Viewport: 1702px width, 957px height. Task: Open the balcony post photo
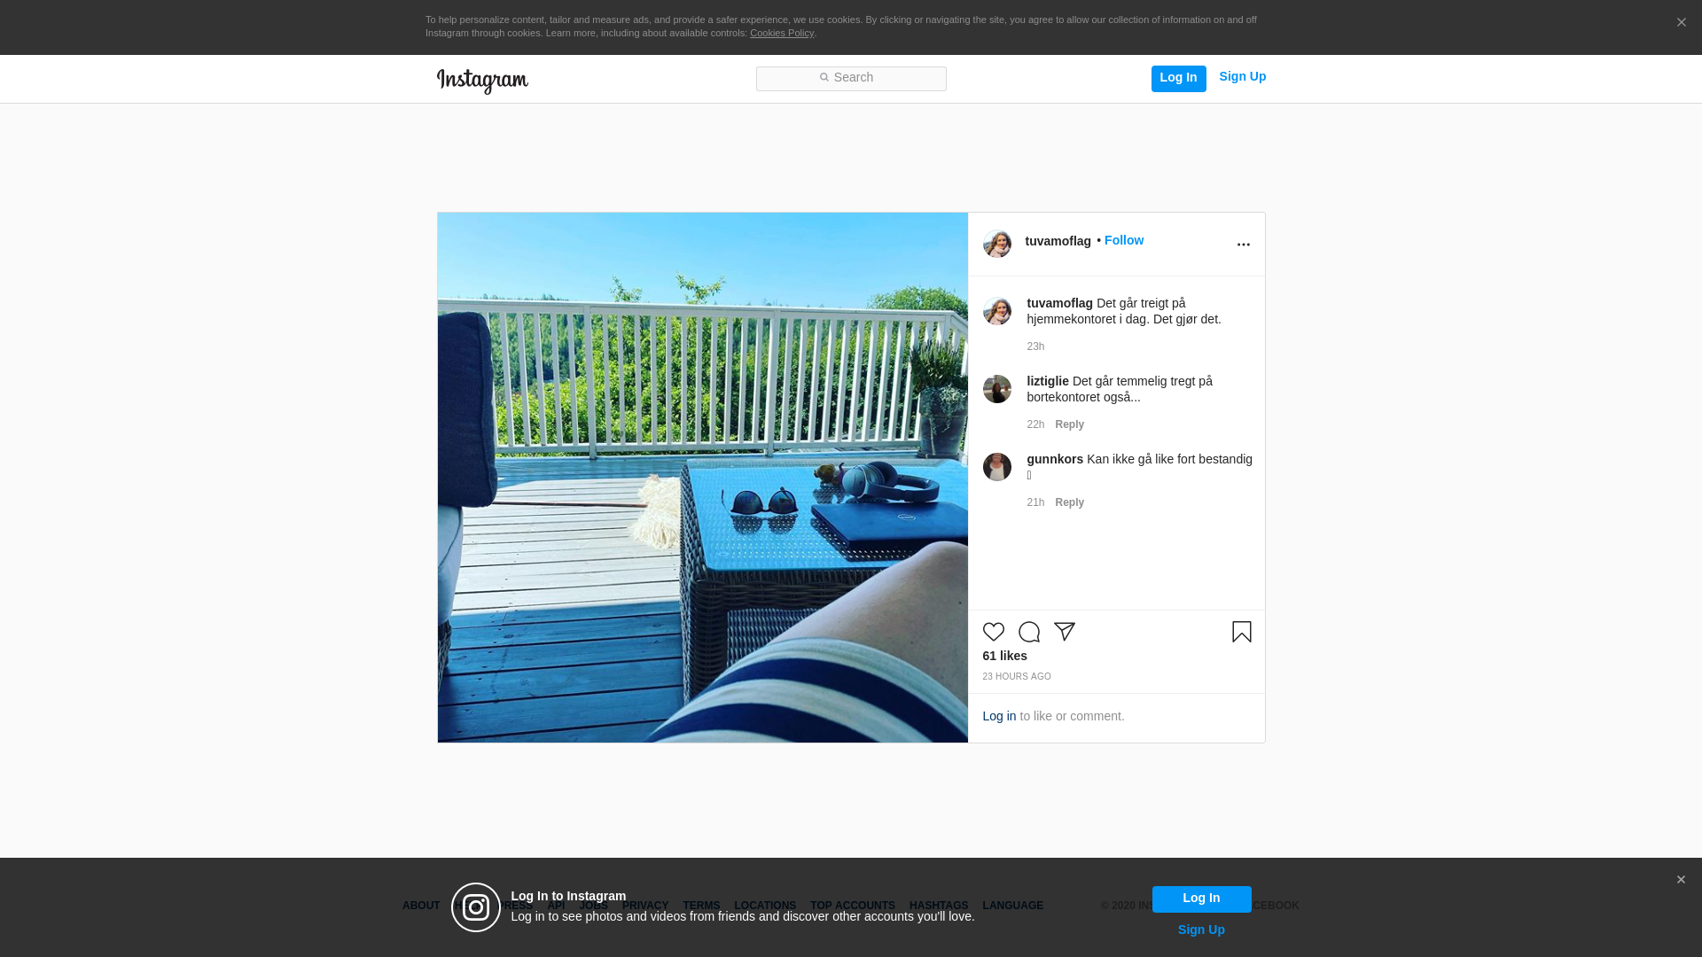[x=702, y=478]
